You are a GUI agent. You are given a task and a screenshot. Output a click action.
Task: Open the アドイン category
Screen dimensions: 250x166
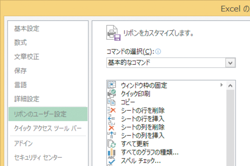23,143
